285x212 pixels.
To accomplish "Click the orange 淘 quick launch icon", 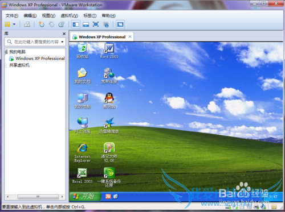I will (108, 197).
